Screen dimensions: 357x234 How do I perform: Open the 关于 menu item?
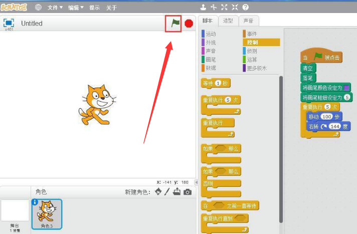(x=111, y=8)
